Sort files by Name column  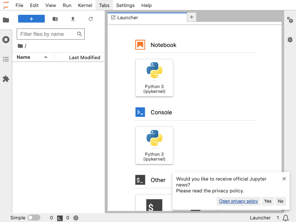(33, 57)
